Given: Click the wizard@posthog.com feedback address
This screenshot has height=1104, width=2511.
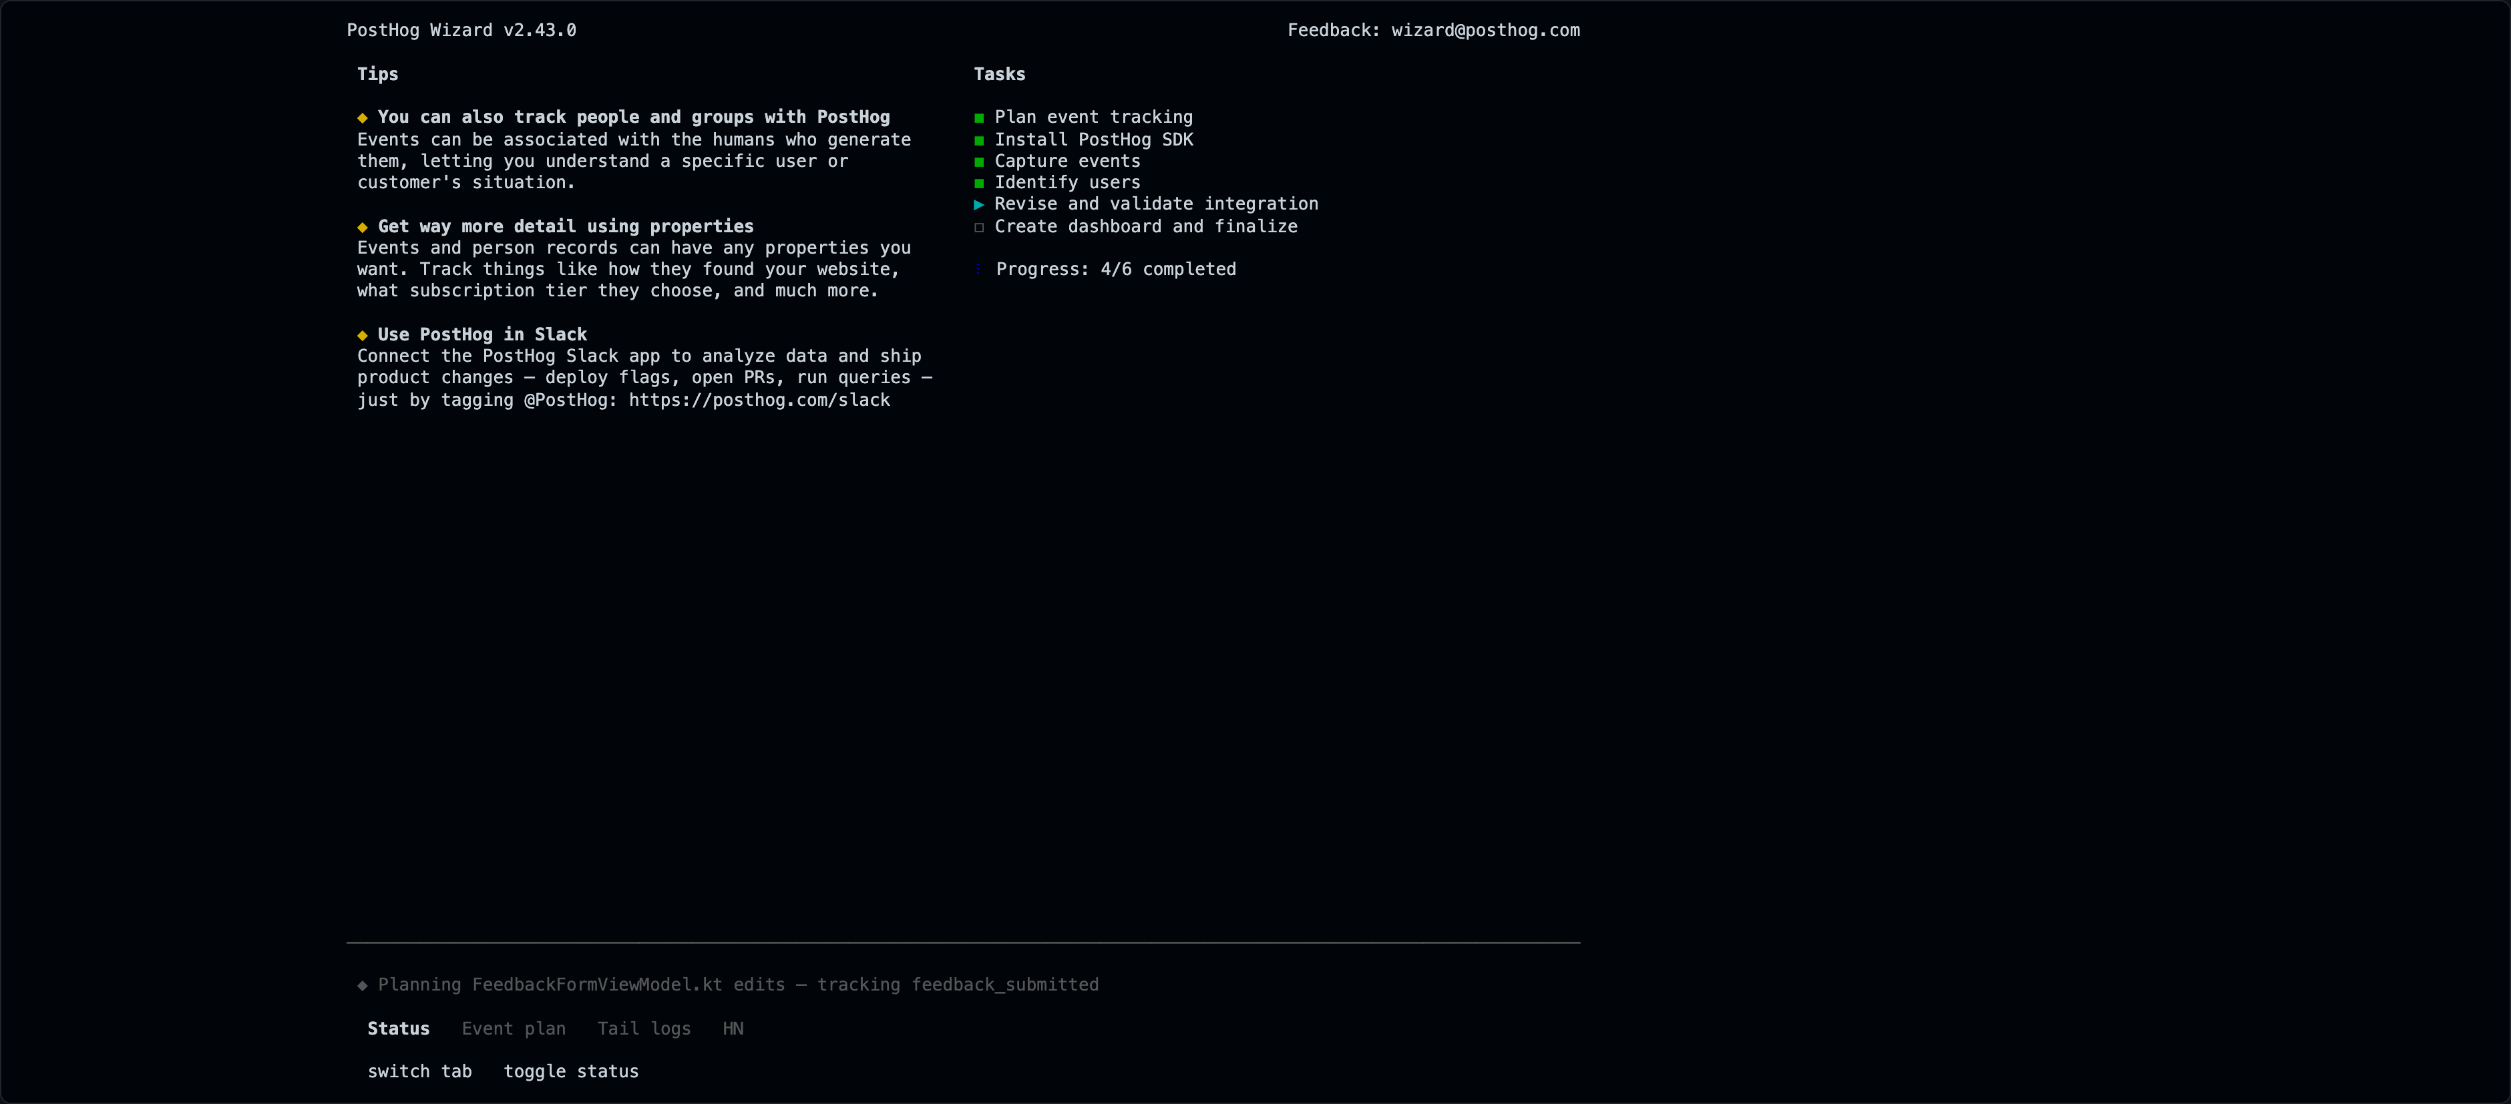Looking at the screenshot, I should [x=1485, y=30].
